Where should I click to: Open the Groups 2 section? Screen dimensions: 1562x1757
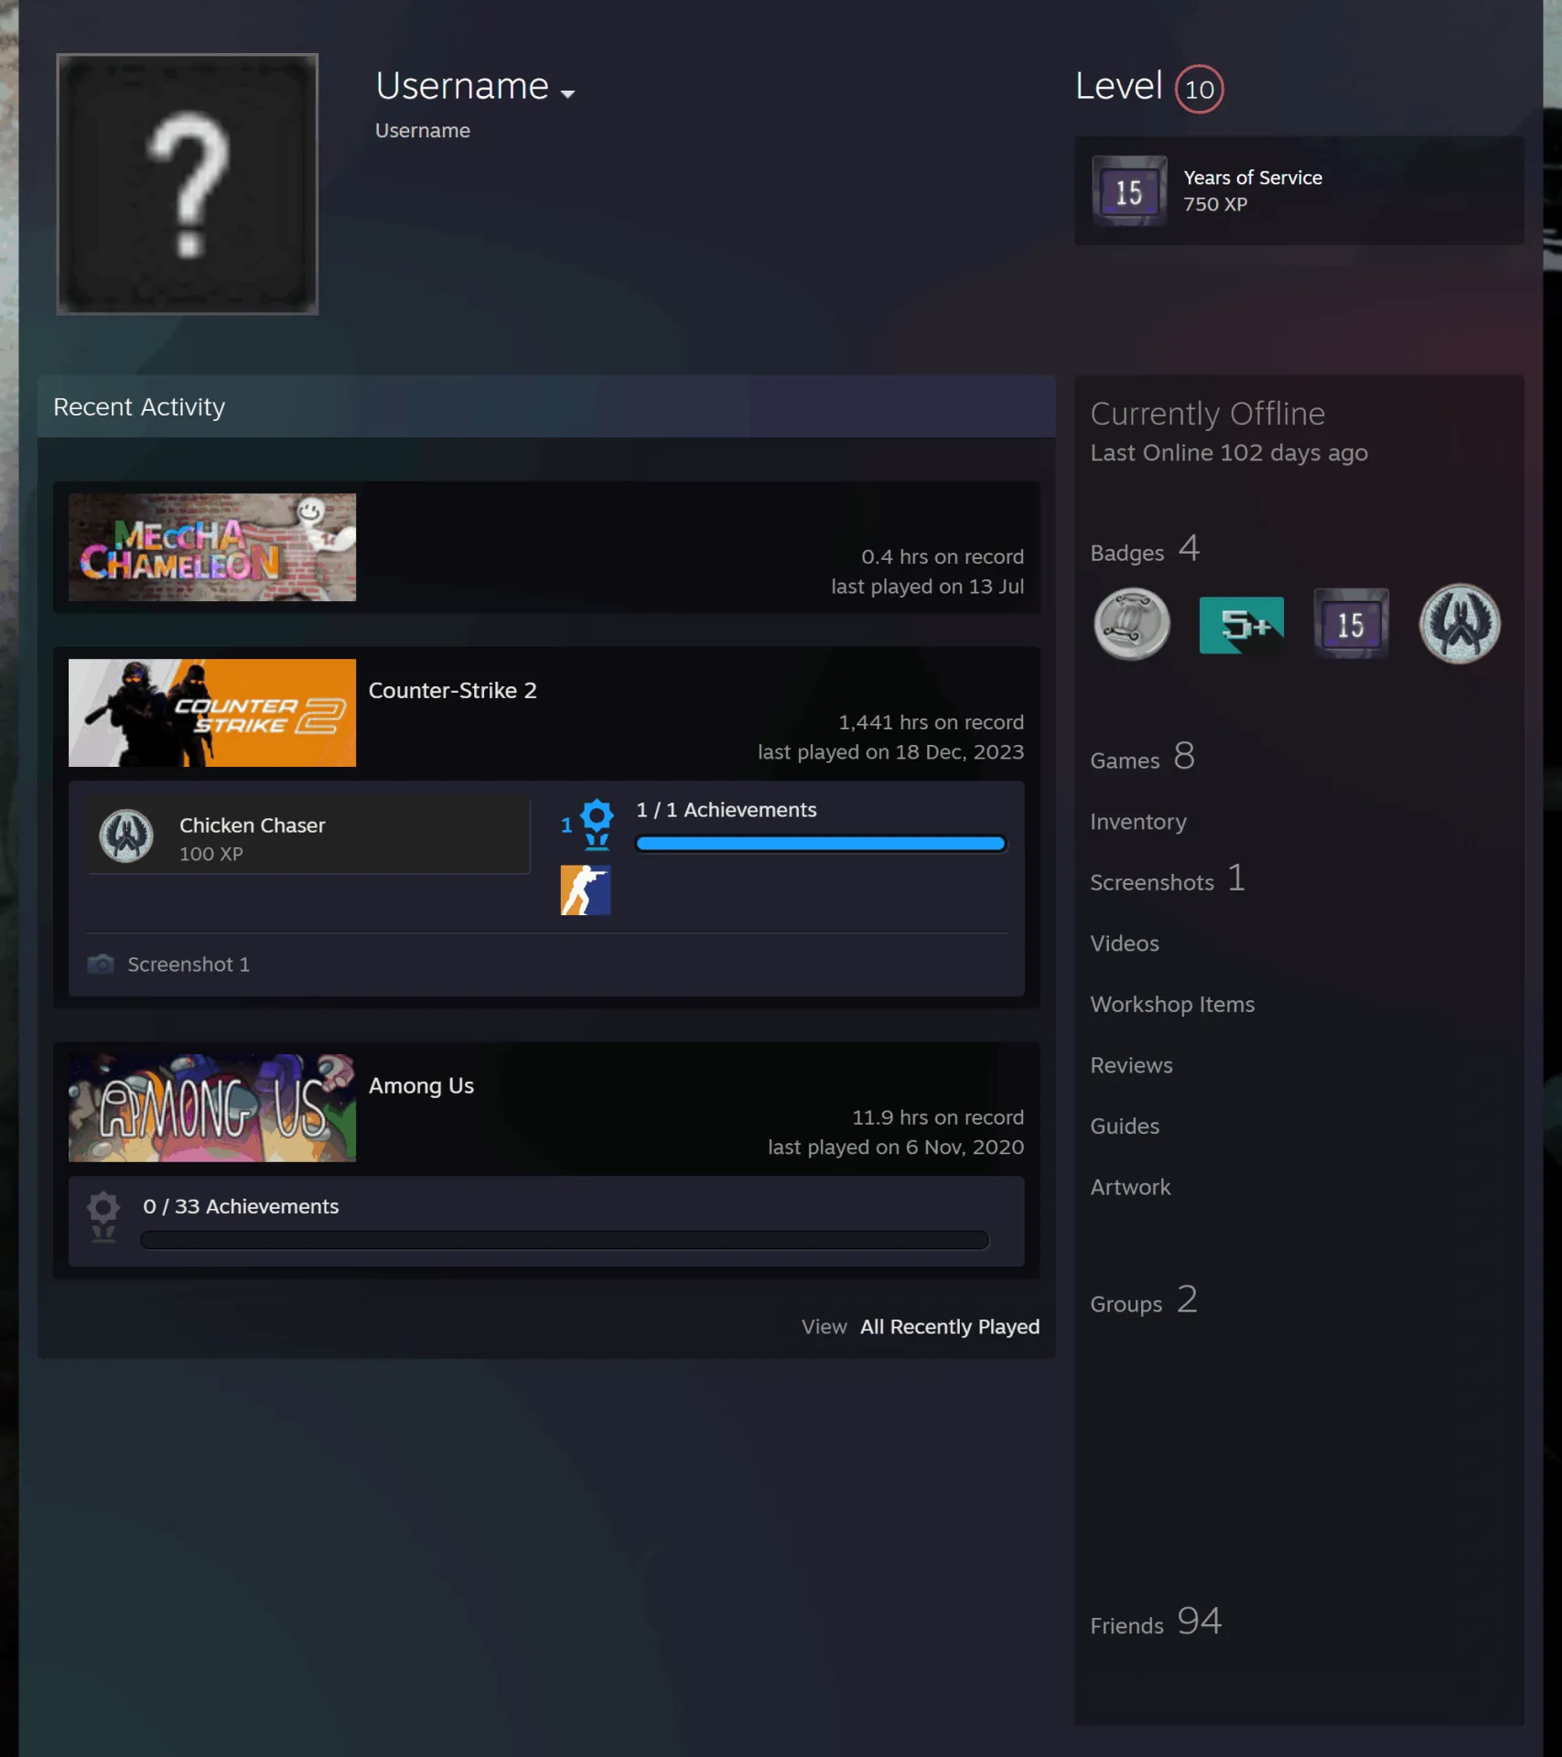[x=1144, y=1301]
